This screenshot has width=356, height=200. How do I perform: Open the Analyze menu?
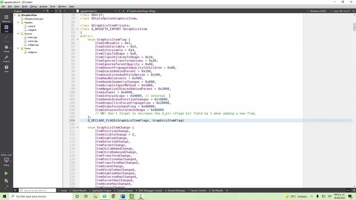(x=43, y=6)
